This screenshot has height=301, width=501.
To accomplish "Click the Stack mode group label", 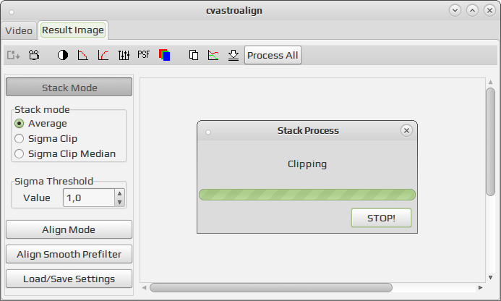I will coord(42,109).
